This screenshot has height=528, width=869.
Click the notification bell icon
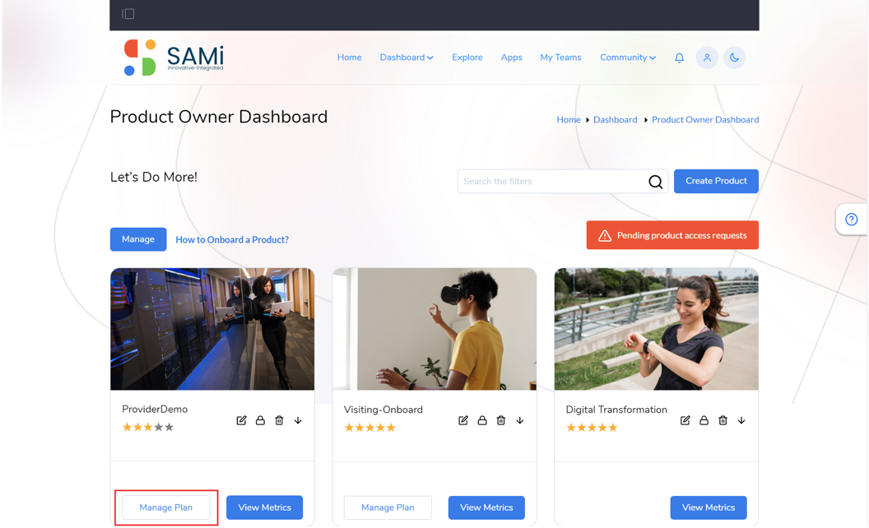point(679,58)
